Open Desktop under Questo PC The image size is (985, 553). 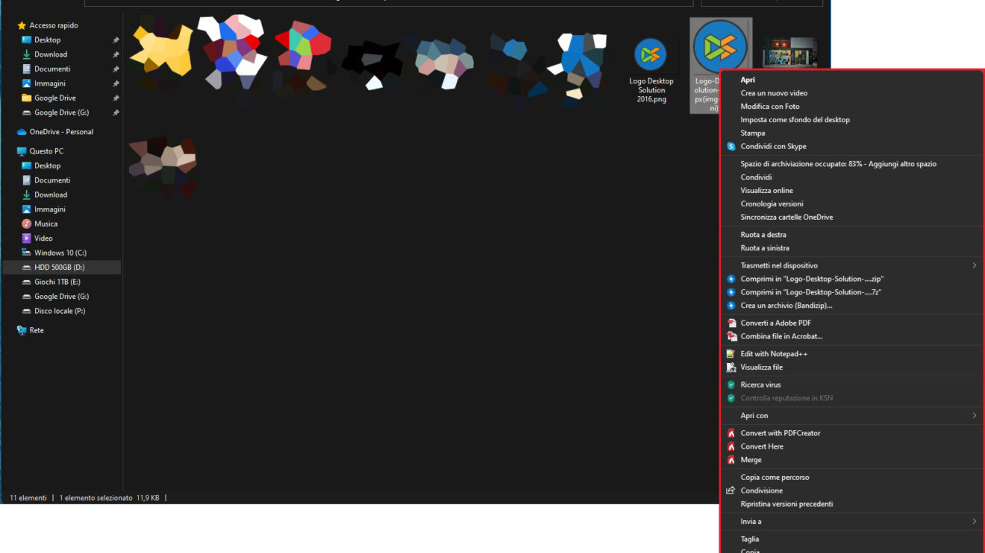pyautogui.click(x=47, y=165)
